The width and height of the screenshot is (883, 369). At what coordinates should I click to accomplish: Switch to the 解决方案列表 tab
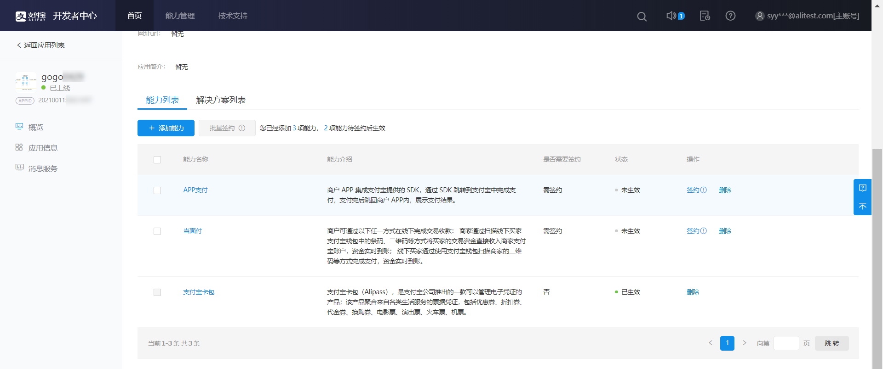click(x=221, y=100)
